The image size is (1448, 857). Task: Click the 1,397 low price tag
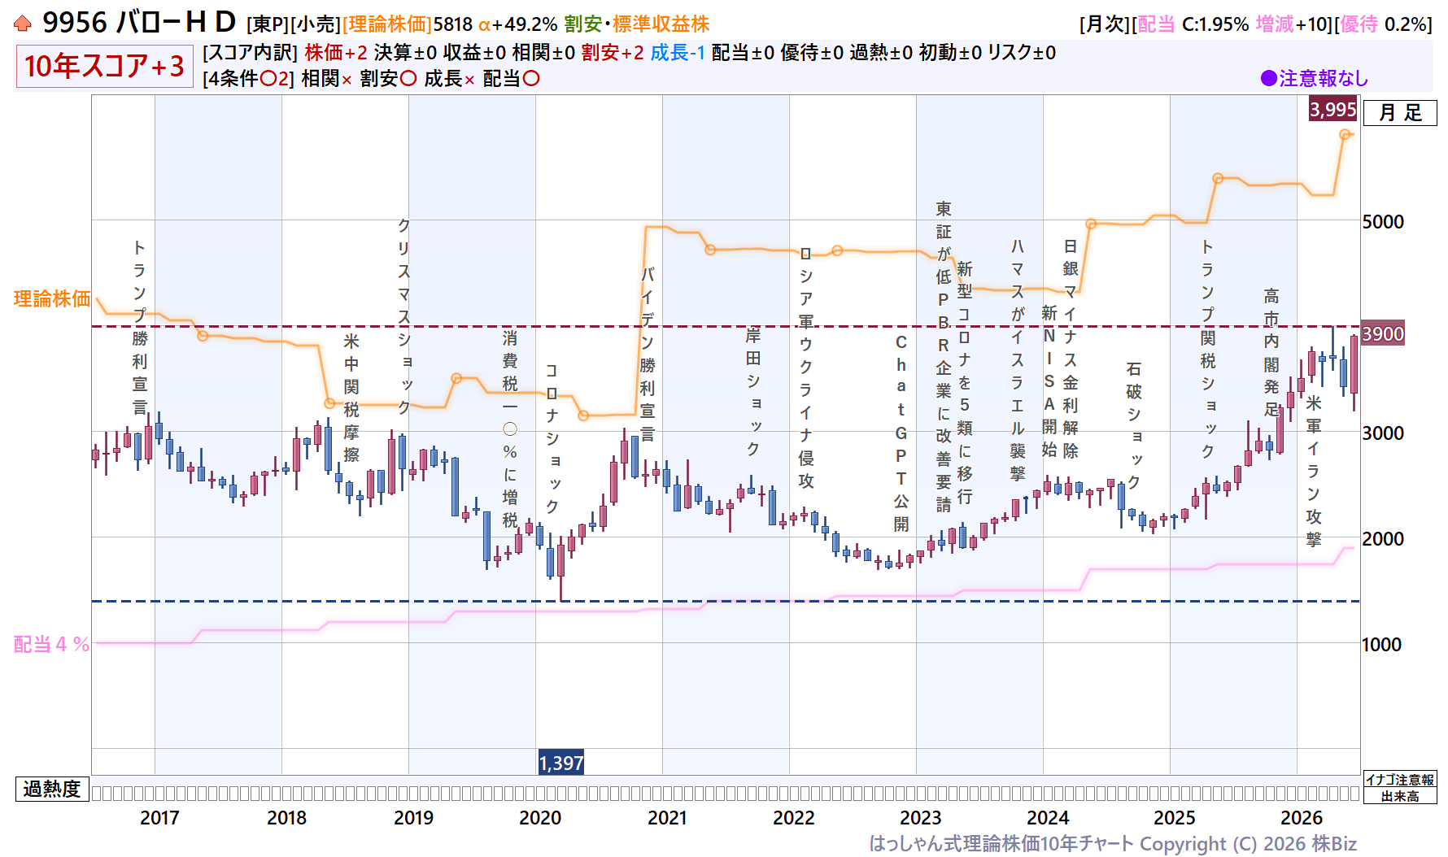[x=561, y=763]
